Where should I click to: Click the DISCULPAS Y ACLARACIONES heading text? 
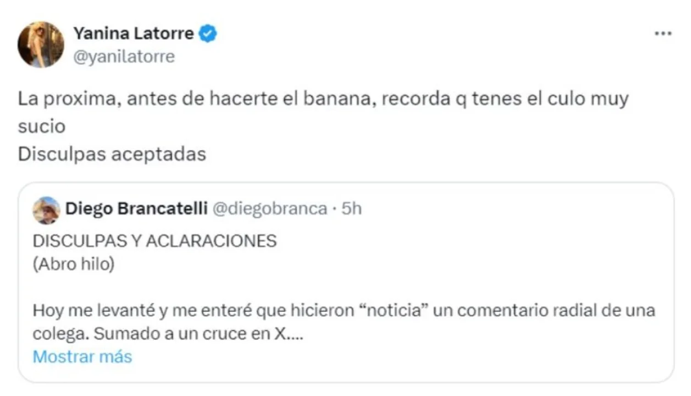154,241
